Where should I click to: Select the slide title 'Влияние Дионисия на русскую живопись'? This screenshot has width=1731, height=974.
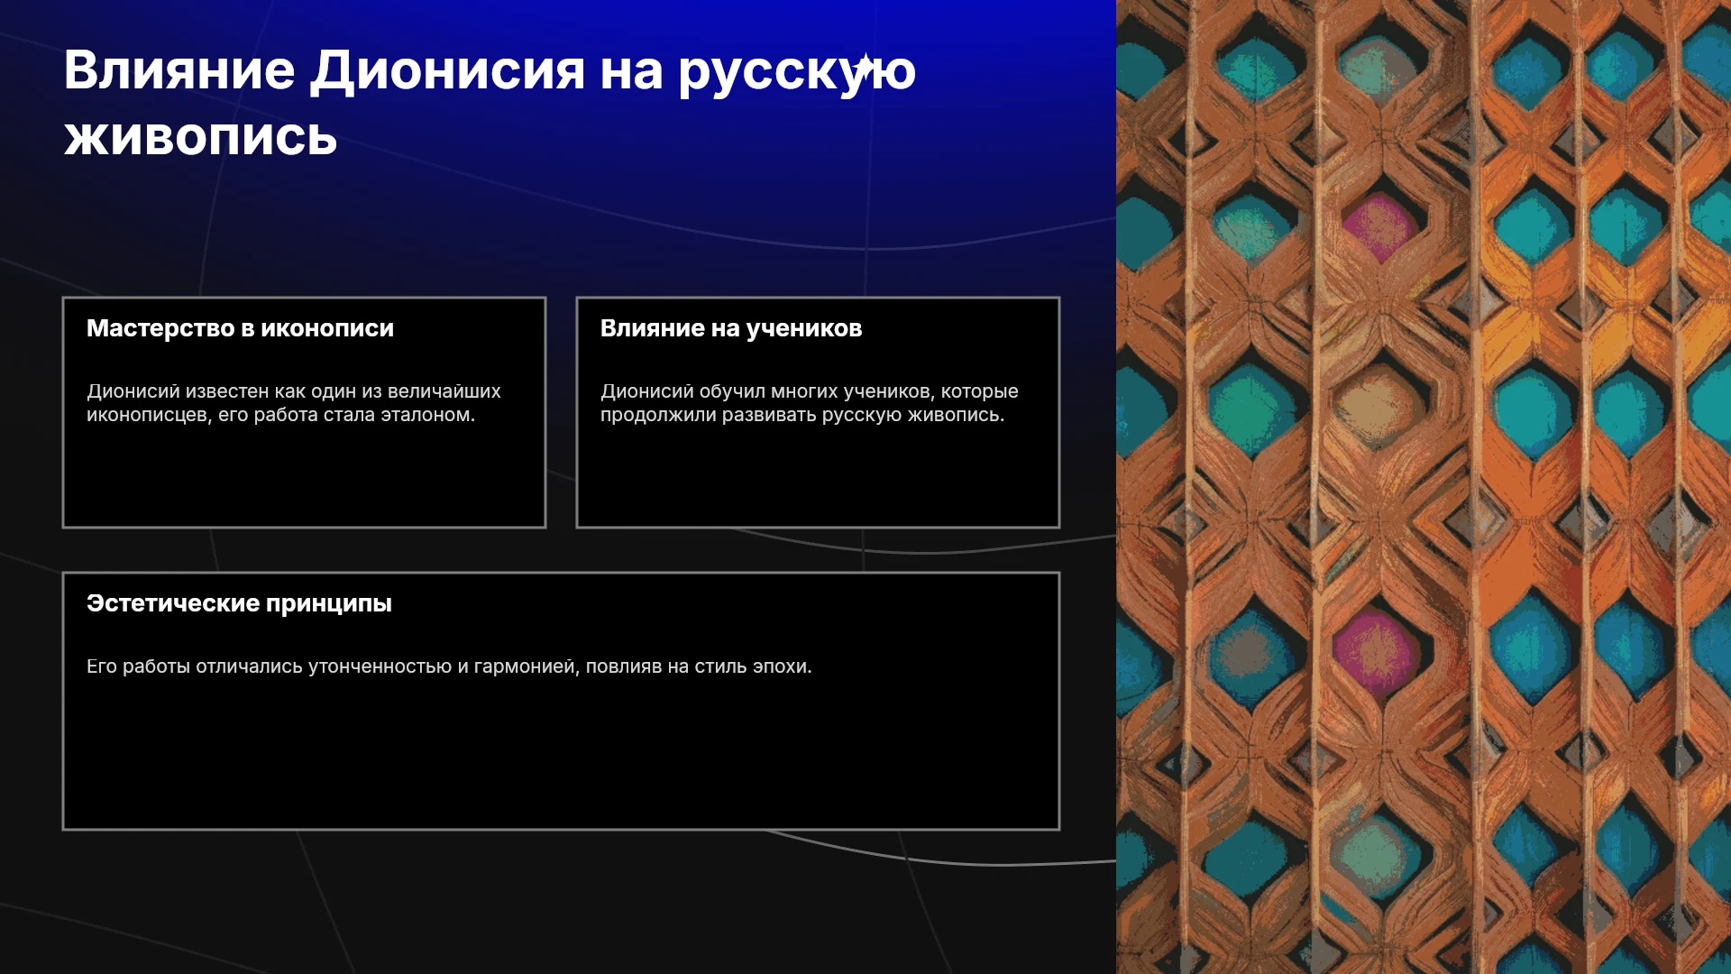click(490, 104)
